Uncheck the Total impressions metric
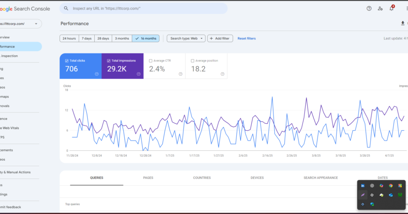Screen dimensions: 408x214 109,60
